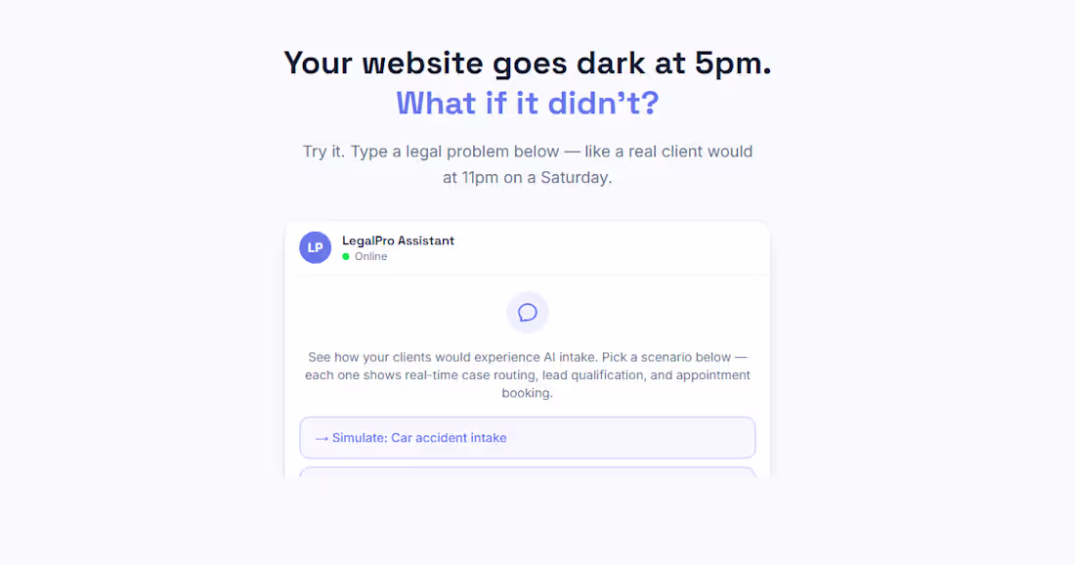
Task: Click the LegalPro Assistant header bar
Action: point(528,247)
